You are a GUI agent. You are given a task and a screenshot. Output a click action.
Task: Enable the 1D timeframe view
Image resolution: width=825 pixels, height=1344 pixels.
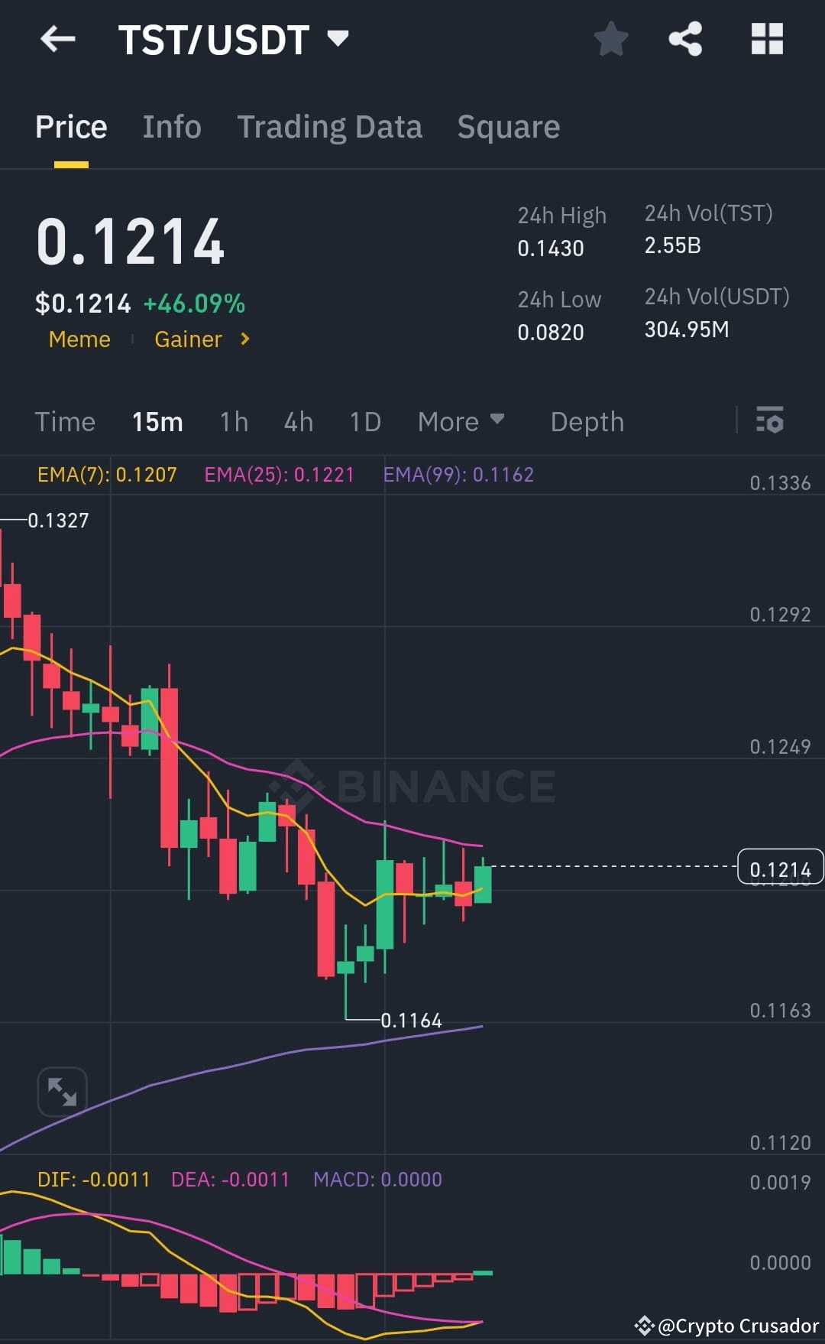(364, 421)
